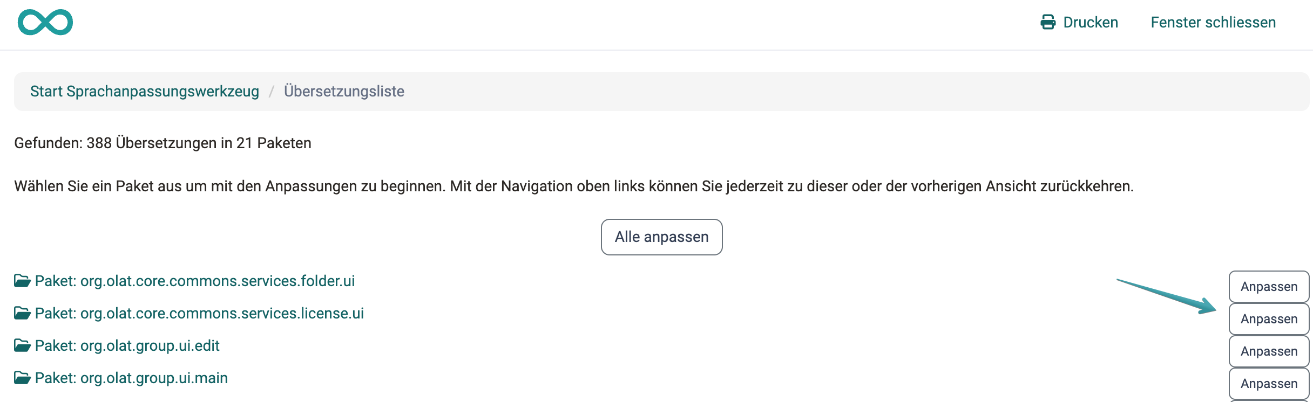Open package org.olat.core.commons.services.license.ui
Image resolution: width=1313 pixels, height=402 pixels.
[x=199, y=313]
